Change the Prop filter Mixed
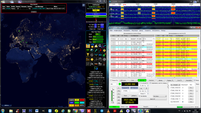This screenshot has width=201, height=113. (x=98, y=39)
